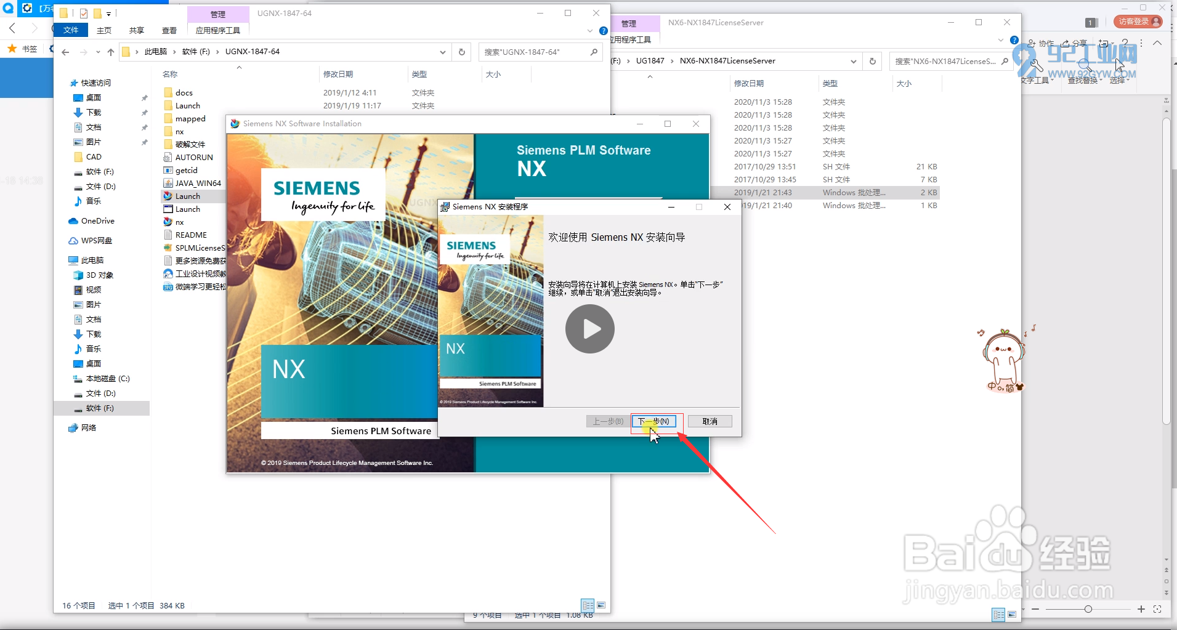Click the round play button overlay
Viewport: 1177px width, 630px height.
pyautogui.click(x=590, y=329)
